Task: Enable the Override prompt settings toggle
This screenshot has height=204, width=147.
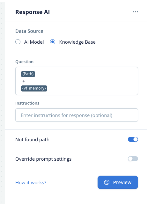Action: point(133,159)
